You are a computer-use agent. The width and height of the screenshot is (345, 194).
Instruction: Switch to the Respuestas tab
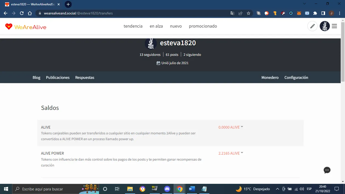(85, 78)
